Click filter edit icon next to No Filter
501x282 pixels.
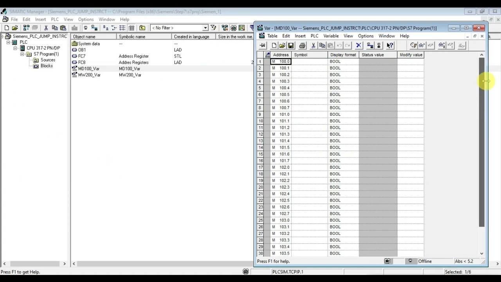[213, 28]
